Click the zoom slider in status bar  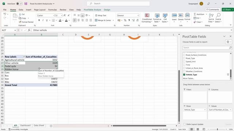click(x=217, y=130)
